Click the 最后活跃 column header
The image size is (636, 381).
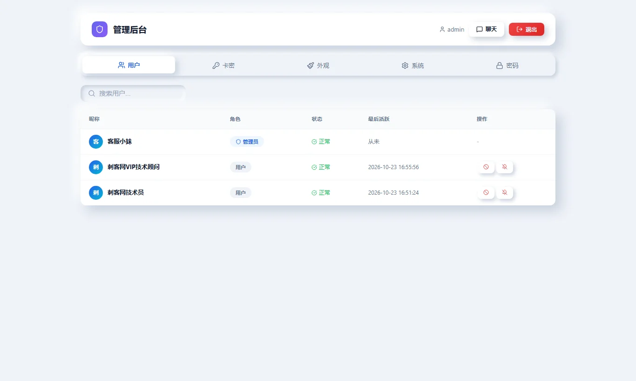(x=379, y=119)
